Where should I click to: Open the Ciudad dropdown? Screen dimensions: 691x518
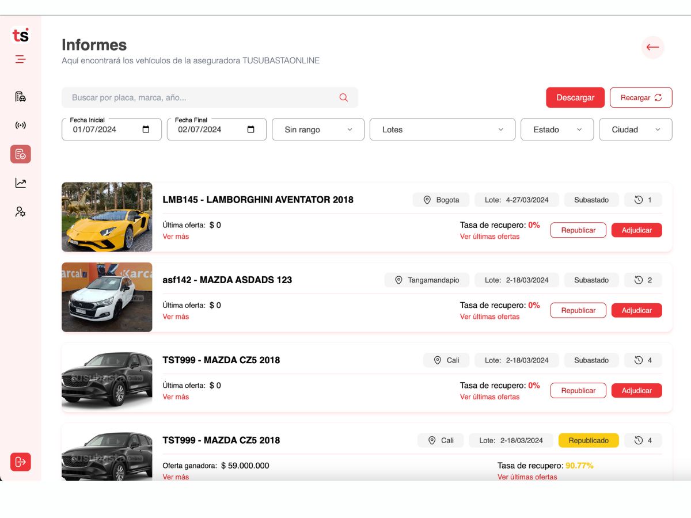pyautogui.click(x=636, y=129)
